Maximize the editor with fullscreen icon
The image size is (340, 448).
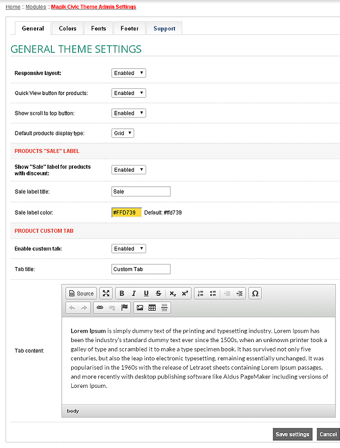point(106,294)
